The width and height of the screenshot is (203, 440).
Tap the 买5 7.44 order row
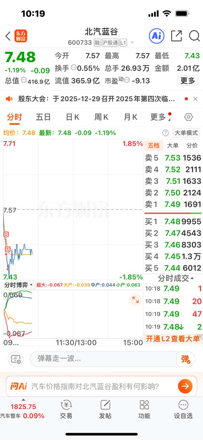tap(173, 268)
